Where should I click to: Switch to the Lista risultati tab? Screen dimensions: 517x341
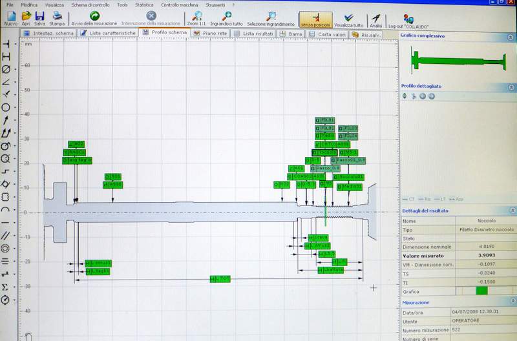pyautogui.click(x=254, y=32)
